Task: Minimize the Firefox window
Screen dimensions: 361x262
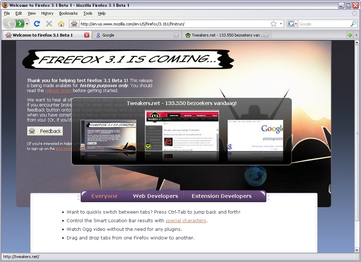Action: (x=341, y=5)
